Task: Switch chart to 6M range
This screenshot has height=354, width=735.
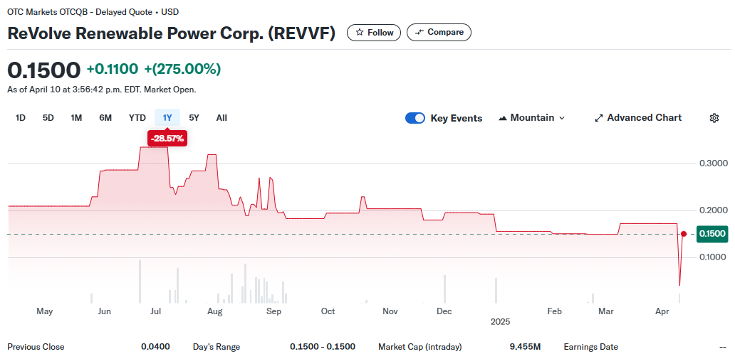Action: tap(105, 118)
